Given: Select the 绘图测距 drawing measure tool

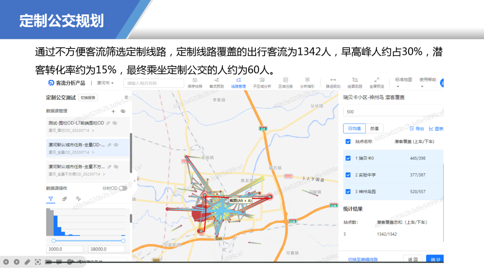Looking at the screenshot, I should (355, 84).
